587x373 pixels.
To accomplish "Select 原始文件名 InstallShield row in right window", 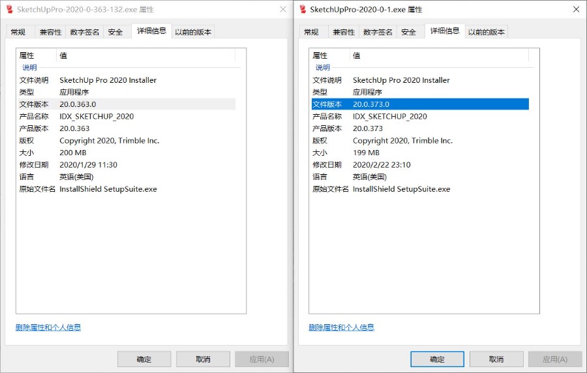I will pyautogui.click(x=420, y=189).
